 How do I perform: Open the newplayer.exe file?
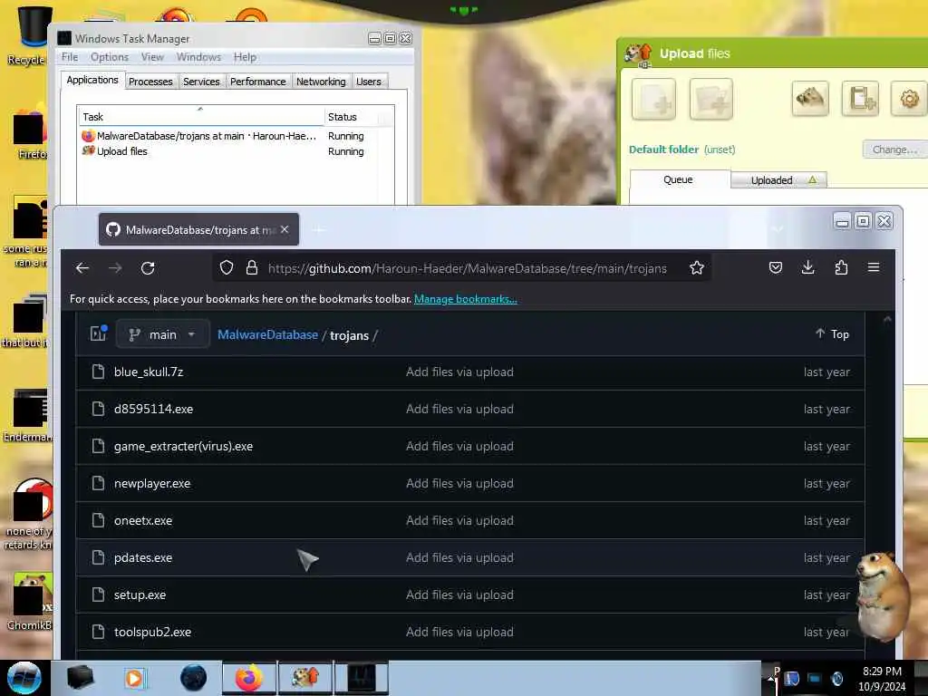click(152, 484)
